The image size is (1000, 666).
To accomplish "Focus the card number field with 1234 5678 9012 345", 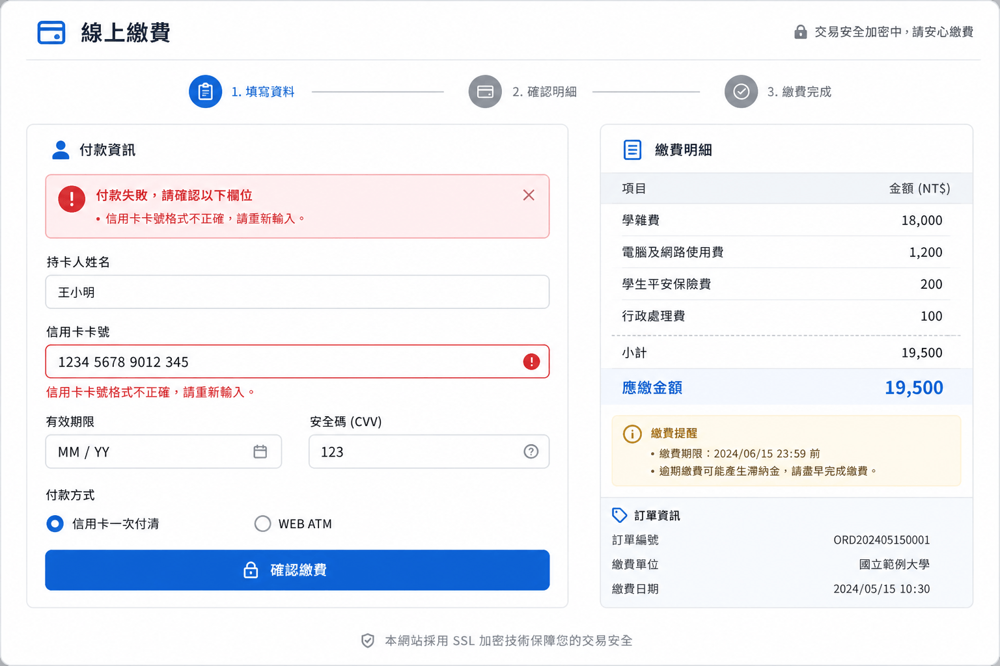I will 298,362.
